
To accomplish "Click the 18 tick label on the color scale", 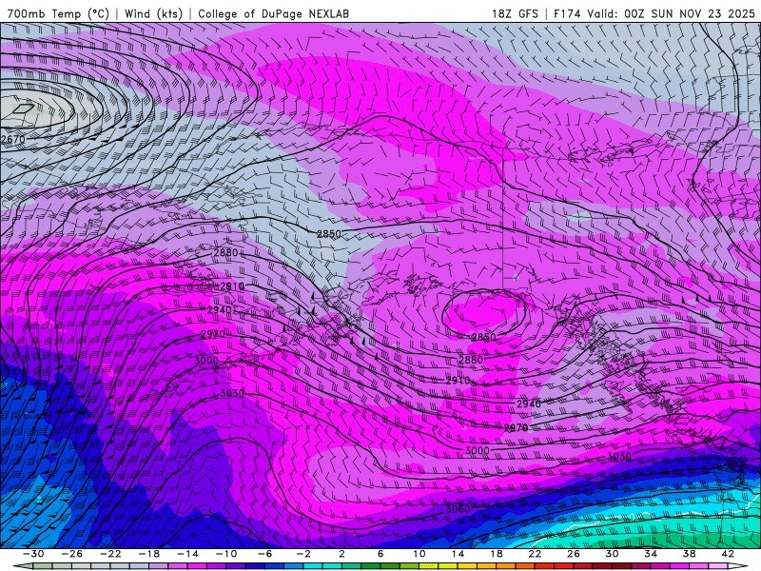I will tap(496, 554).
